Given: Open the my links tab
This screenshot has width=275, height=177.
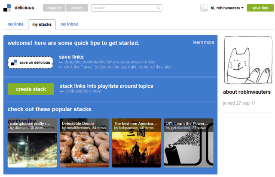Looking at the screenshot, I should (15, 24).
